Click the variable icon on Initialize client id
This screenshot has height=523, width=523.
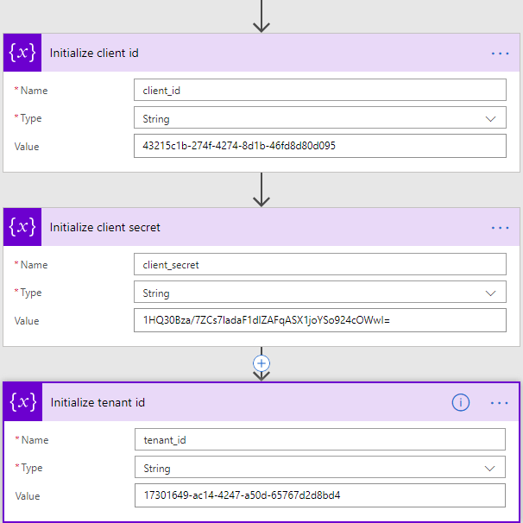click(x=22, y=53)
